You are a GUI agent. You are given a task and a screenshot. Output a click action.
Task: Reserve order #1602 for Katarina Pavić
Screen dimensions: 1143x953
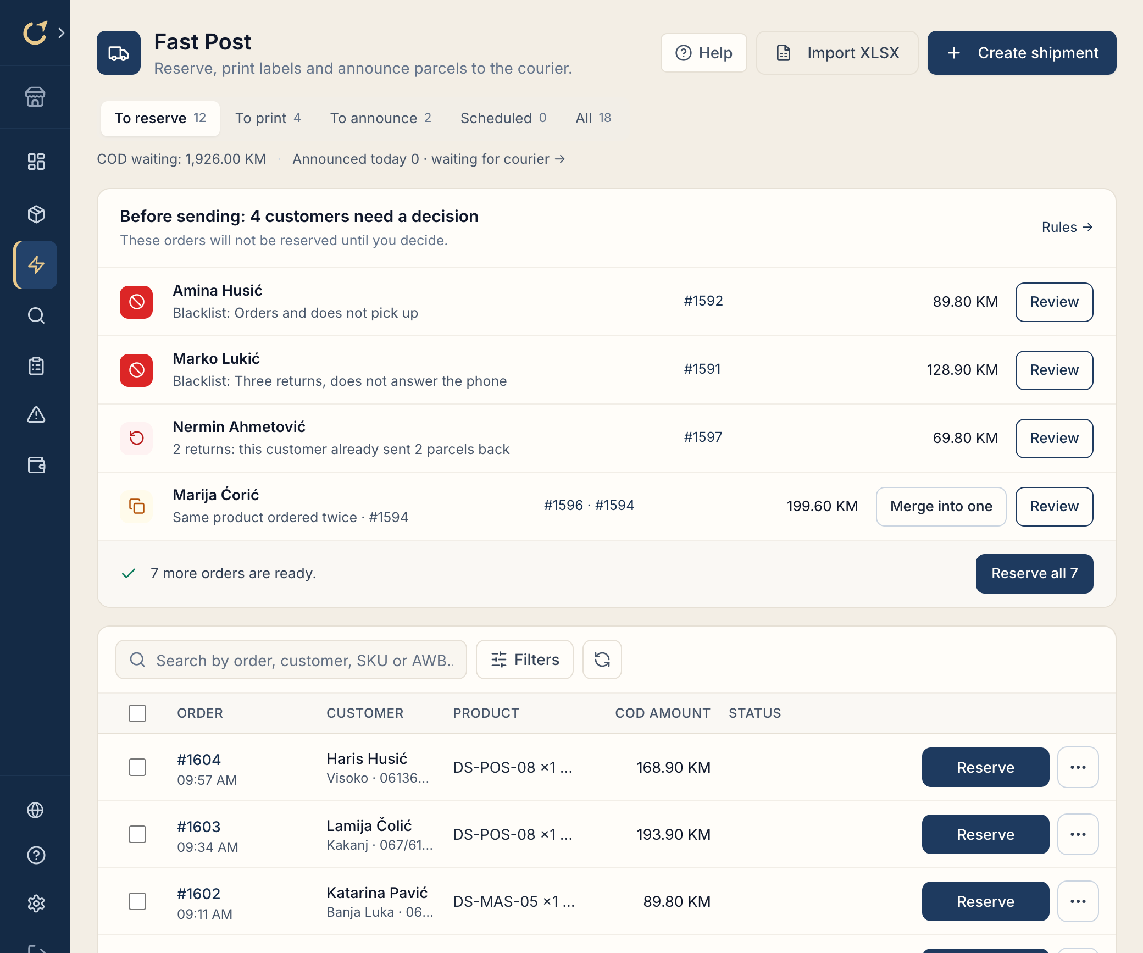pos(986,901)
